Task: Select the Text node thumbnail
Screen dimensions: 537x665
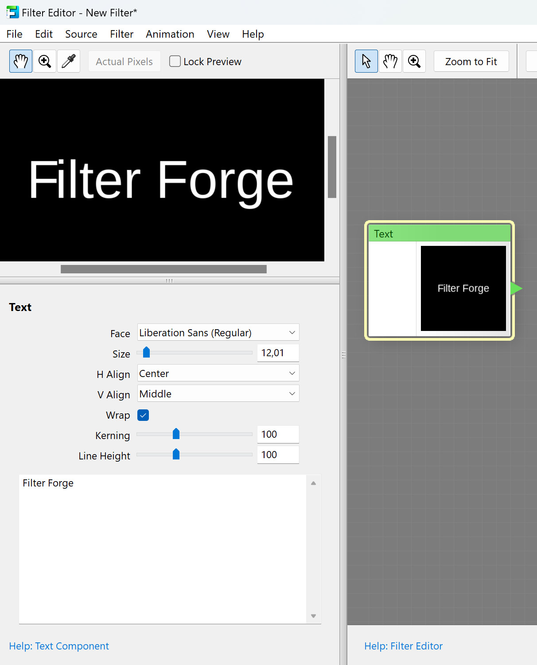Action: [463, 288]
